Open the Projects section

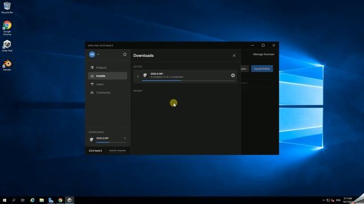point(107,67)
